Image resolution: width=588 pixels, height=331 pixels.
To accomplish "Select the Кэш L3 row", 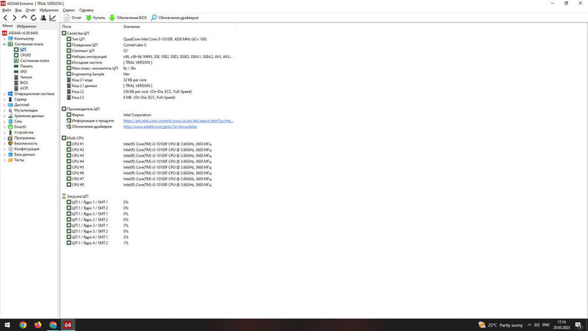I will [x=148, y=97].
